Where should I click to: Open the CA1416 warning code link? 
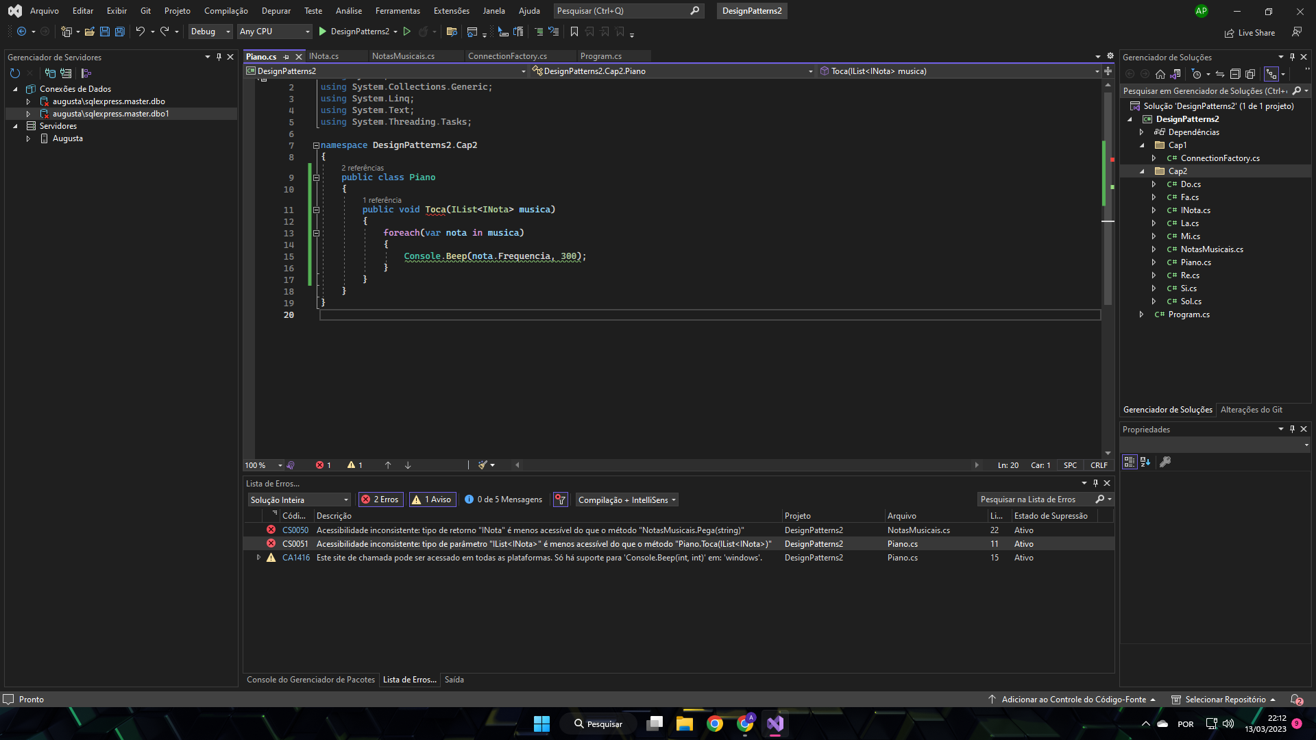click(296, 558)
